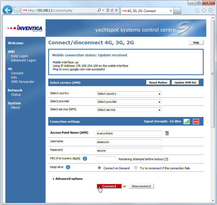The width and height of the screenshot is (217, 205).
Task: Click the vertical scrollbar thumb
Action: (213, 74)
